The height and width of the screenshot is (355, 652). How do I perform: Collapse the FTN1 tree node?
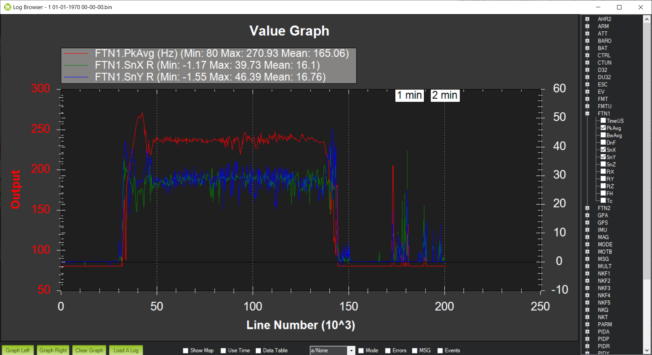coord(587,113)
